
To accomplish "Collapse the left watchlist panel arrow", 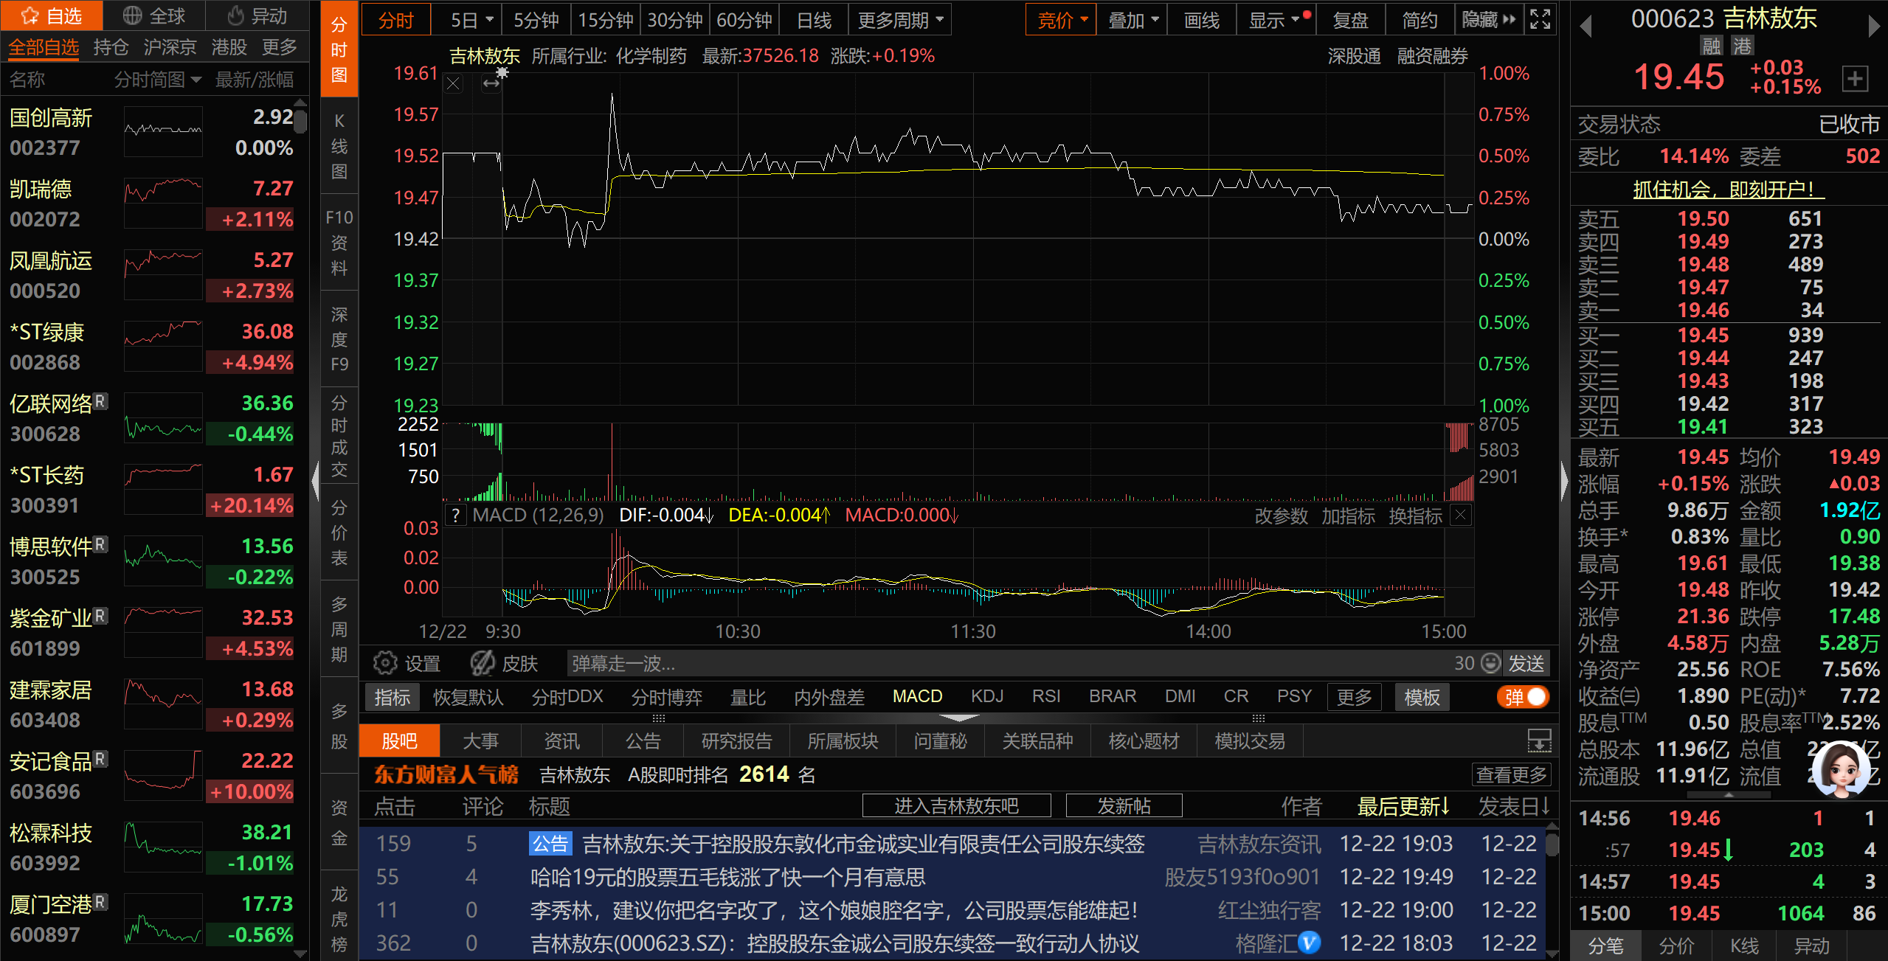I will point(316,481).
